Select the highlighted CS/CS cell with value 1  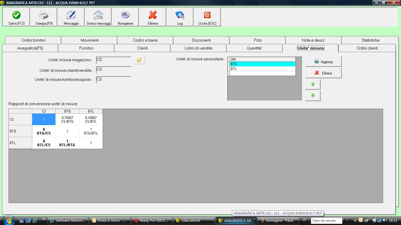click(44, 120)
